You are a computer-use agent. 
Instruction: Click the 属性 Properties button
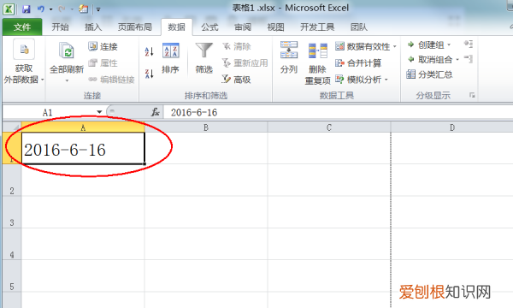point(103,62)
